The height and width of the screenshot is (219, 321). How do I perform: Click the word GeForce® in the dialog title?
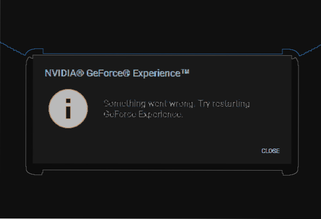(108, 73)
